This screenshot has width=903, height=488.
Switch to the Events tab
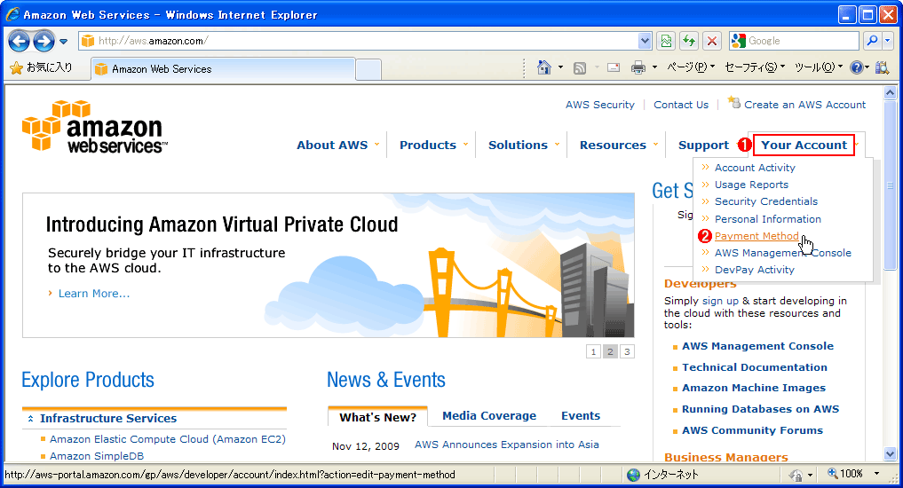[581, 415]
